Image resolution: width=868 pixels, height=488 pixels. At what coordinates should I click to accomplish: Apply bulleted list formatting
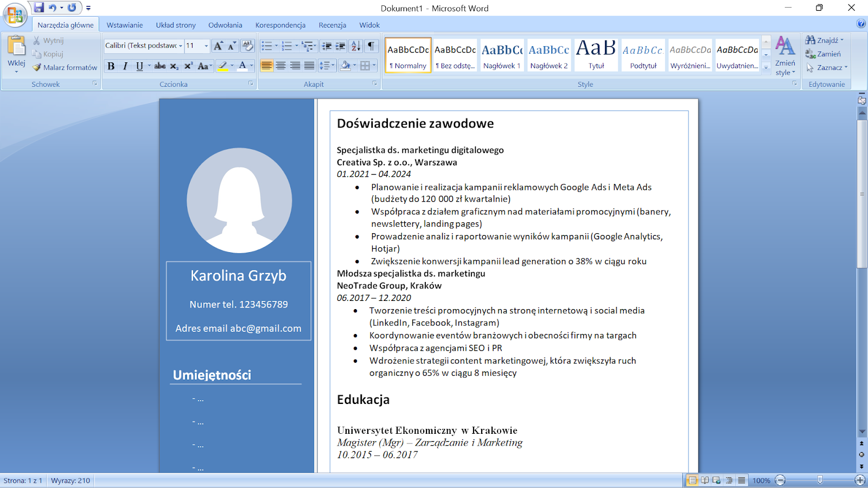(267, 46)
